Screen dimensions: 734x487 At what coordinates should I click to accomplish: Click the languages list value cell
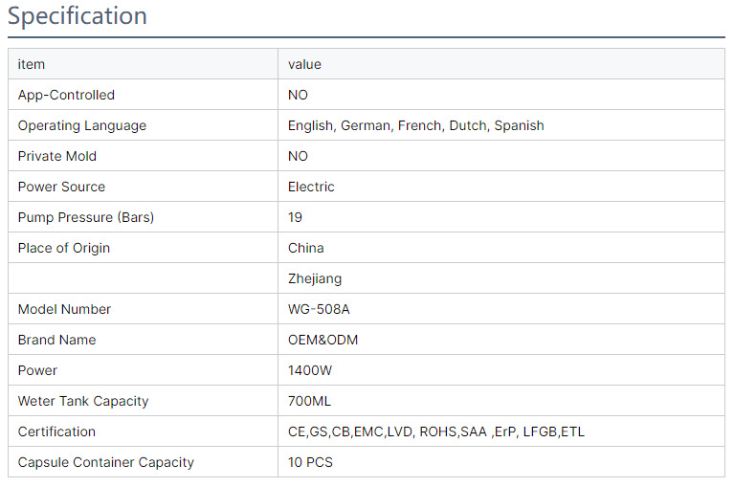pyautogui.click(x=415, y=125)
